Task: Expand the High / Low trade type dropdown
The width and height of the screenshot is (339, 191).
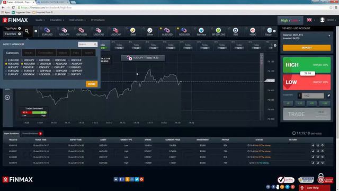Action: click(290, 20)
